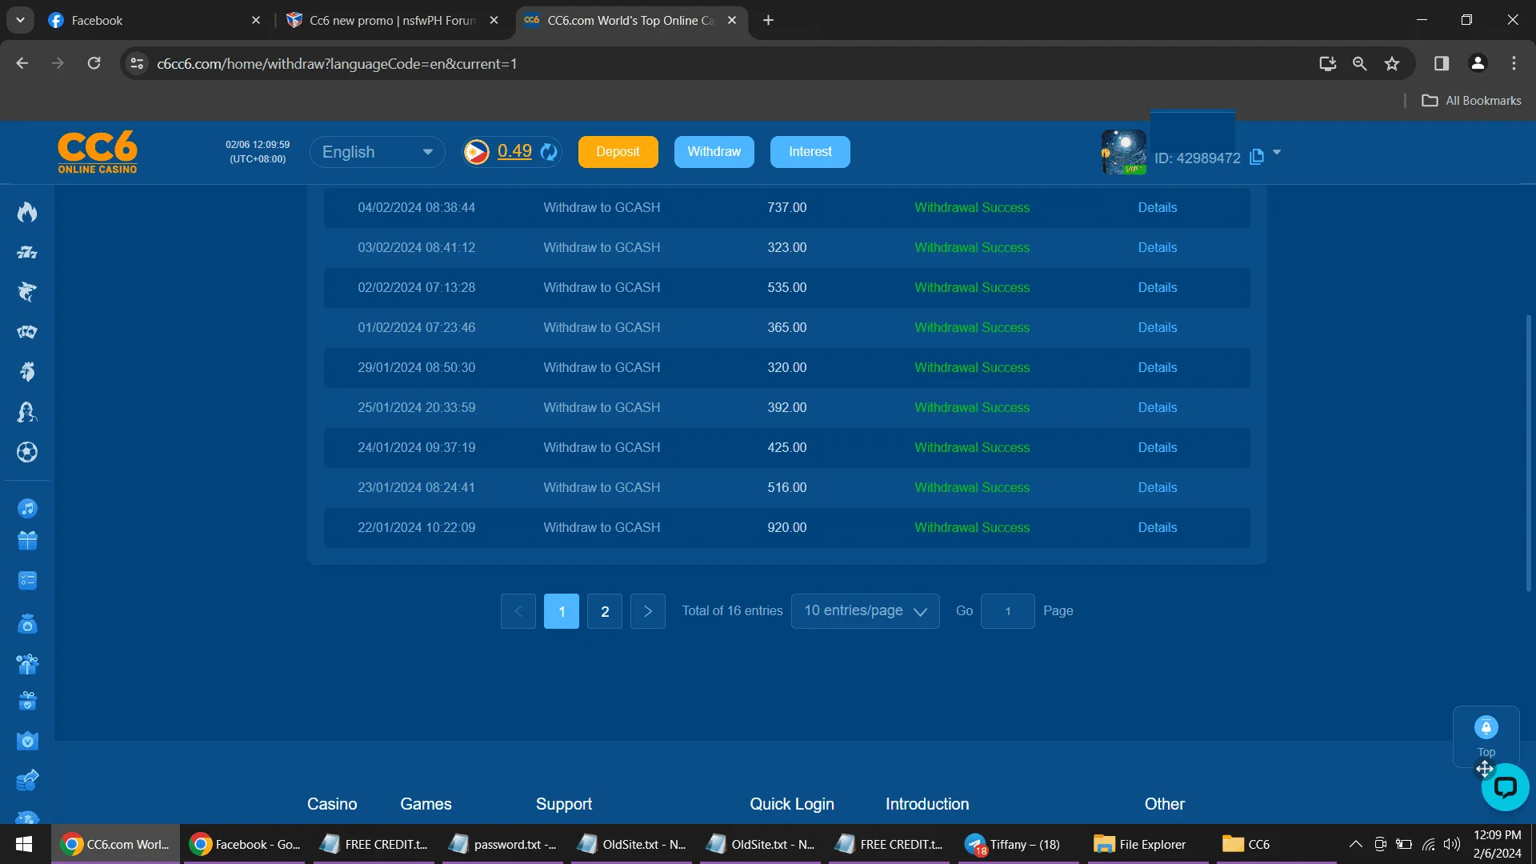This screenshot has height=864, width=1536.
Task: Click the Top rocket icon
Action: pyautogui.click(x=1486, y=728)
